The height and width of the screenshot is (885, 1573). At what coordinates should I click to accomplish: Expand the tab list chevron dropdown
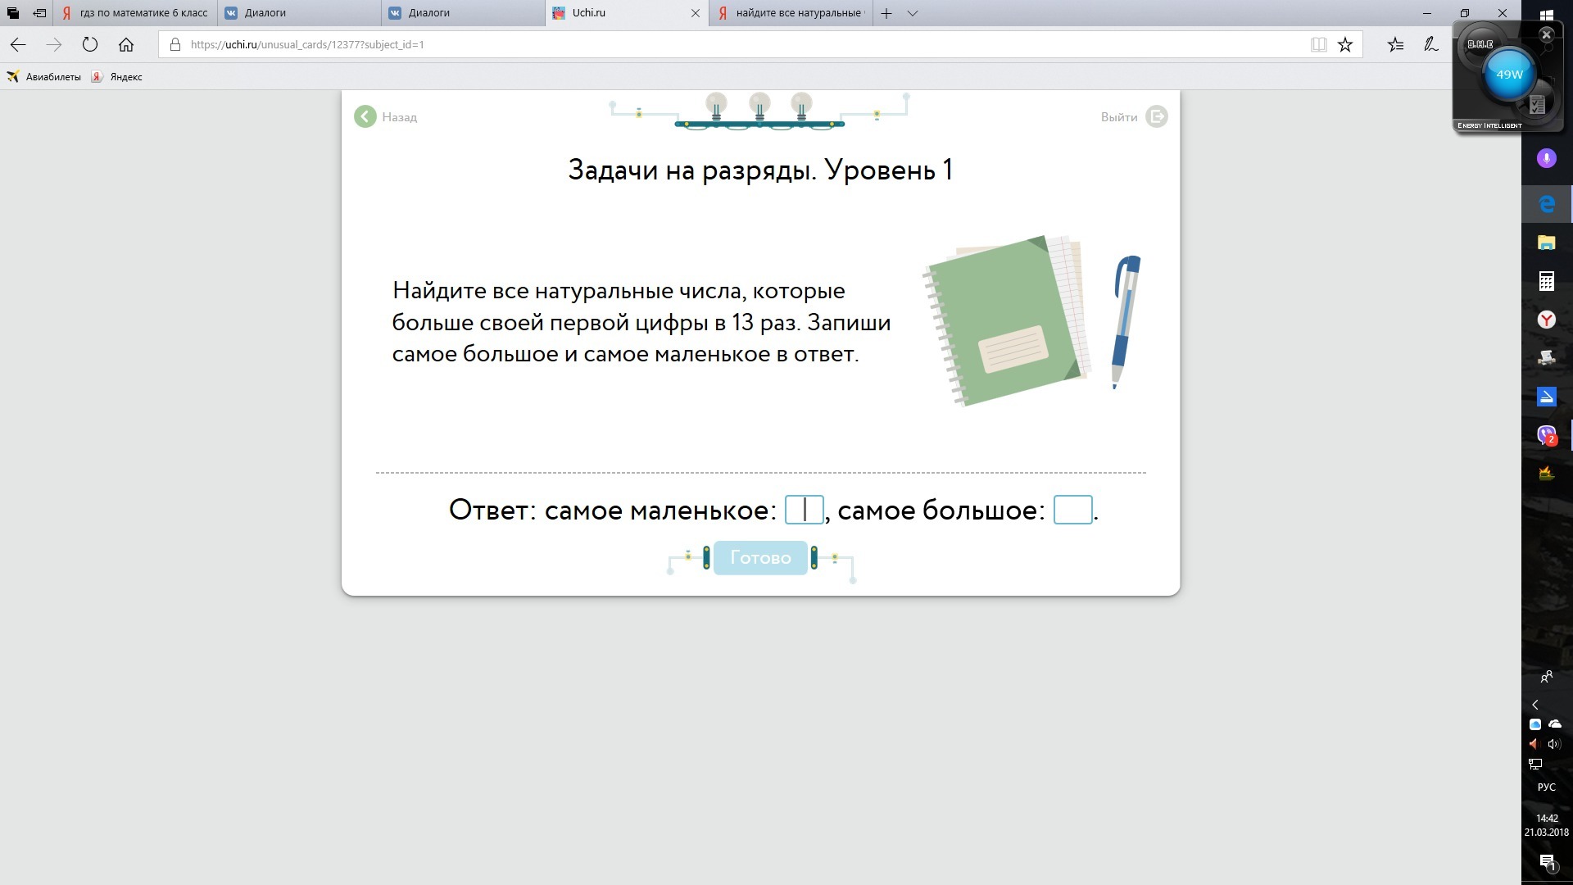913,13
